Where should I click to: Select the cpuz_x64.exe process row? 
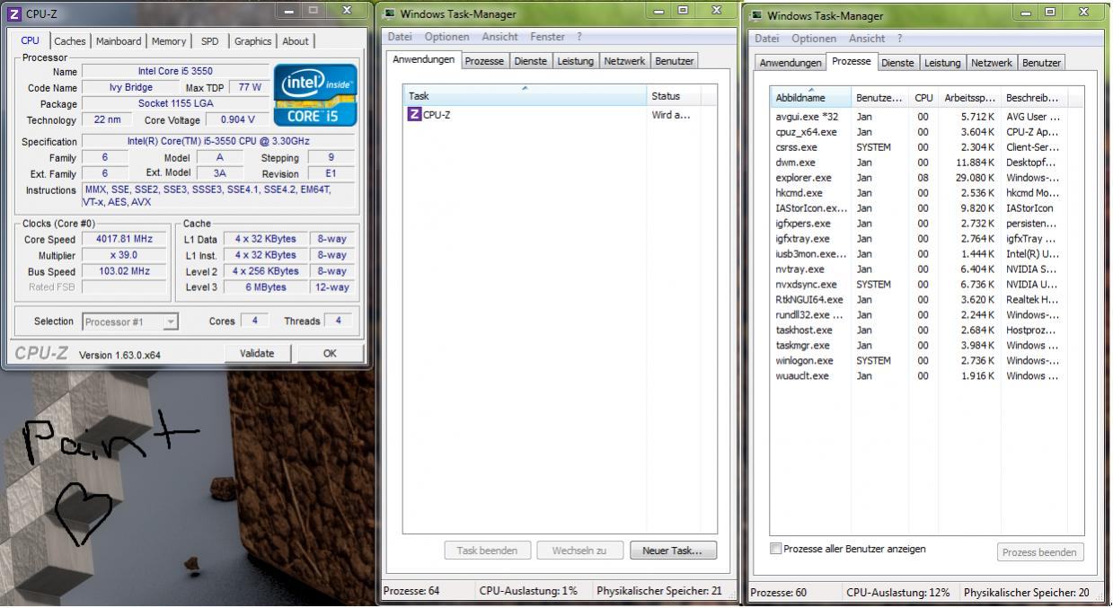(927, 132)
